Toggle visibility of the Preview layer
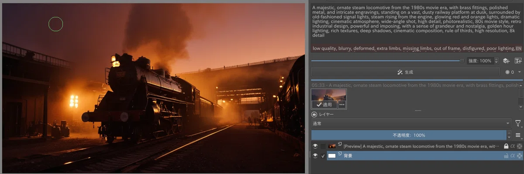 click(x=315, y=147)
